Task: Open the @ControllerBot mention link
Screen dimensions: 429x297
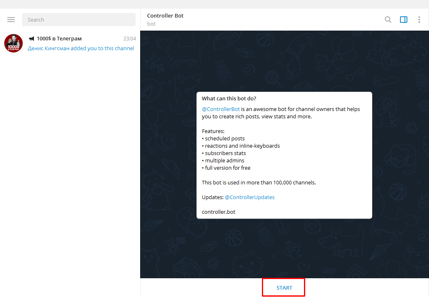Action: 221,109
